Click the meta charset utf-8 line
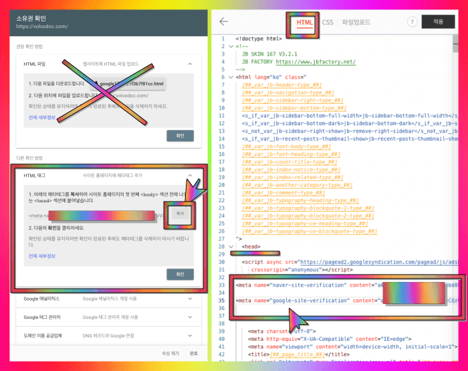 281,331
